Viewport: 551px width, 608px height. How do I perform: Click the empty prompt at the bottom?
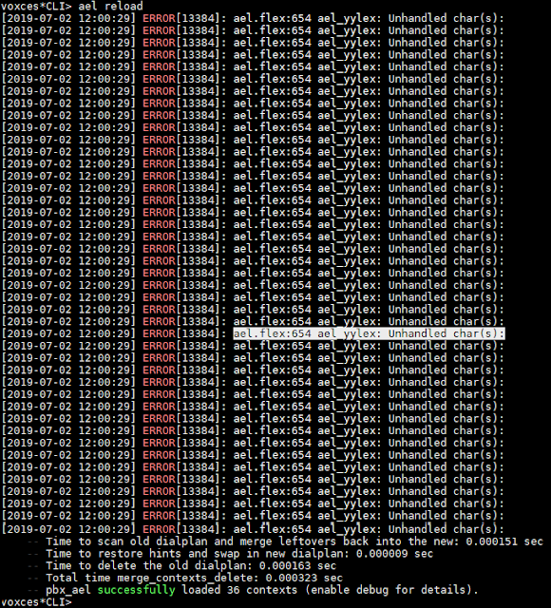pos(36,602)
